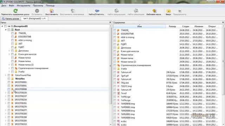
Task: Check the Root folder checkbox in tree
Action: (9, 29)
